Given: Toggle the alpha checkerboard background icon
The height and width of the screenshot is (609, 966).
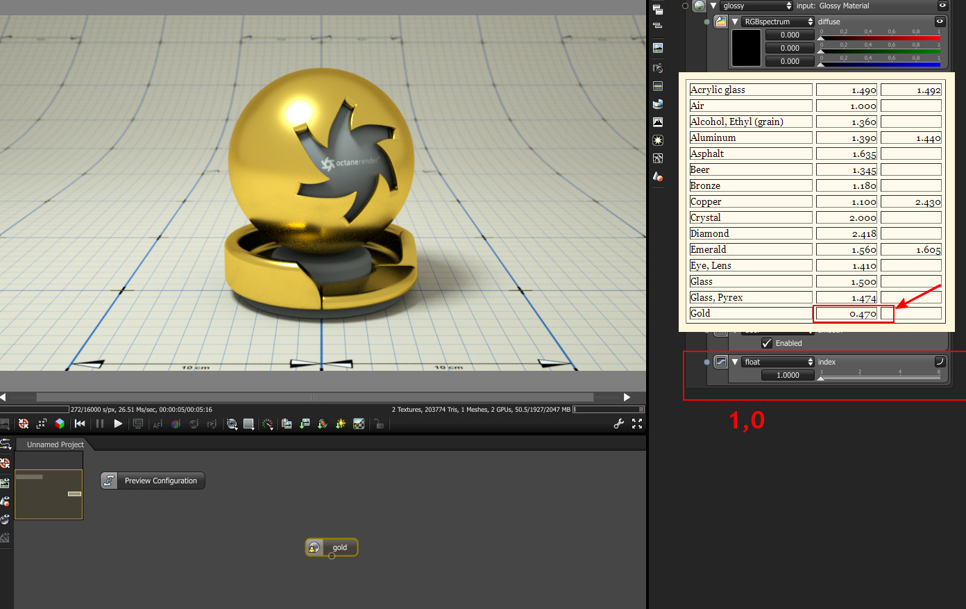Looking at the screenshot, I should [x=359, y=424].
